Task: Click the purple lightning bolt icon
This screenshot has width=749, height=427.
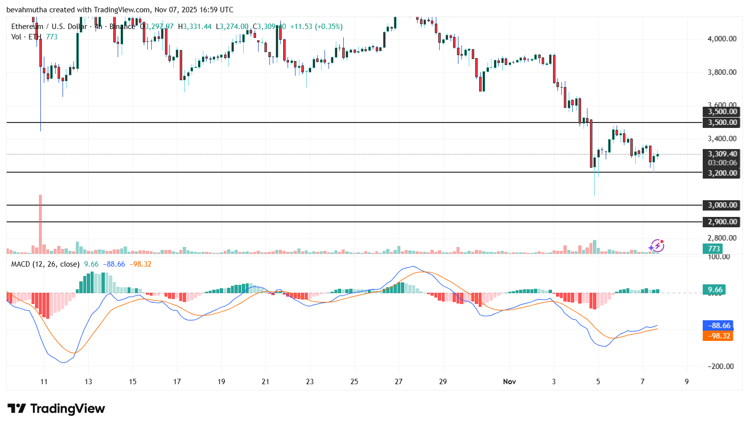Action: click(656, 245)
